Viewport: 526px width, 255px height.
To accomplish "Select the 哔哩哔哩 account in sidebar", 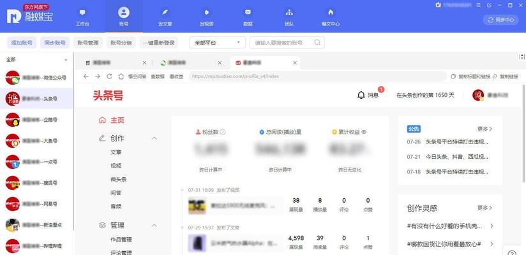I will tap(36, 246).
